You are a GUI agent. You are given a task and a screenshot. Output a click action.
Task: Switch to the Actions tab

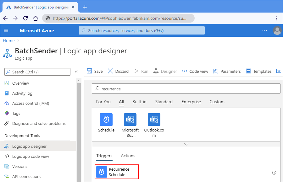pos(128,156)
